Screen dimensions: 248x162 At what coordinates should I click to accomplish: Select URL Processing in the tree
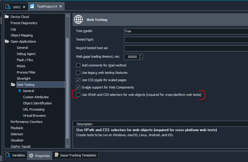[x=34, y=109]
